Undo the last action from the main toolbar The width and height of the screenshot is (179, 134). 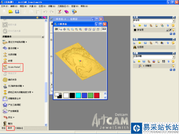pos(45,12)
